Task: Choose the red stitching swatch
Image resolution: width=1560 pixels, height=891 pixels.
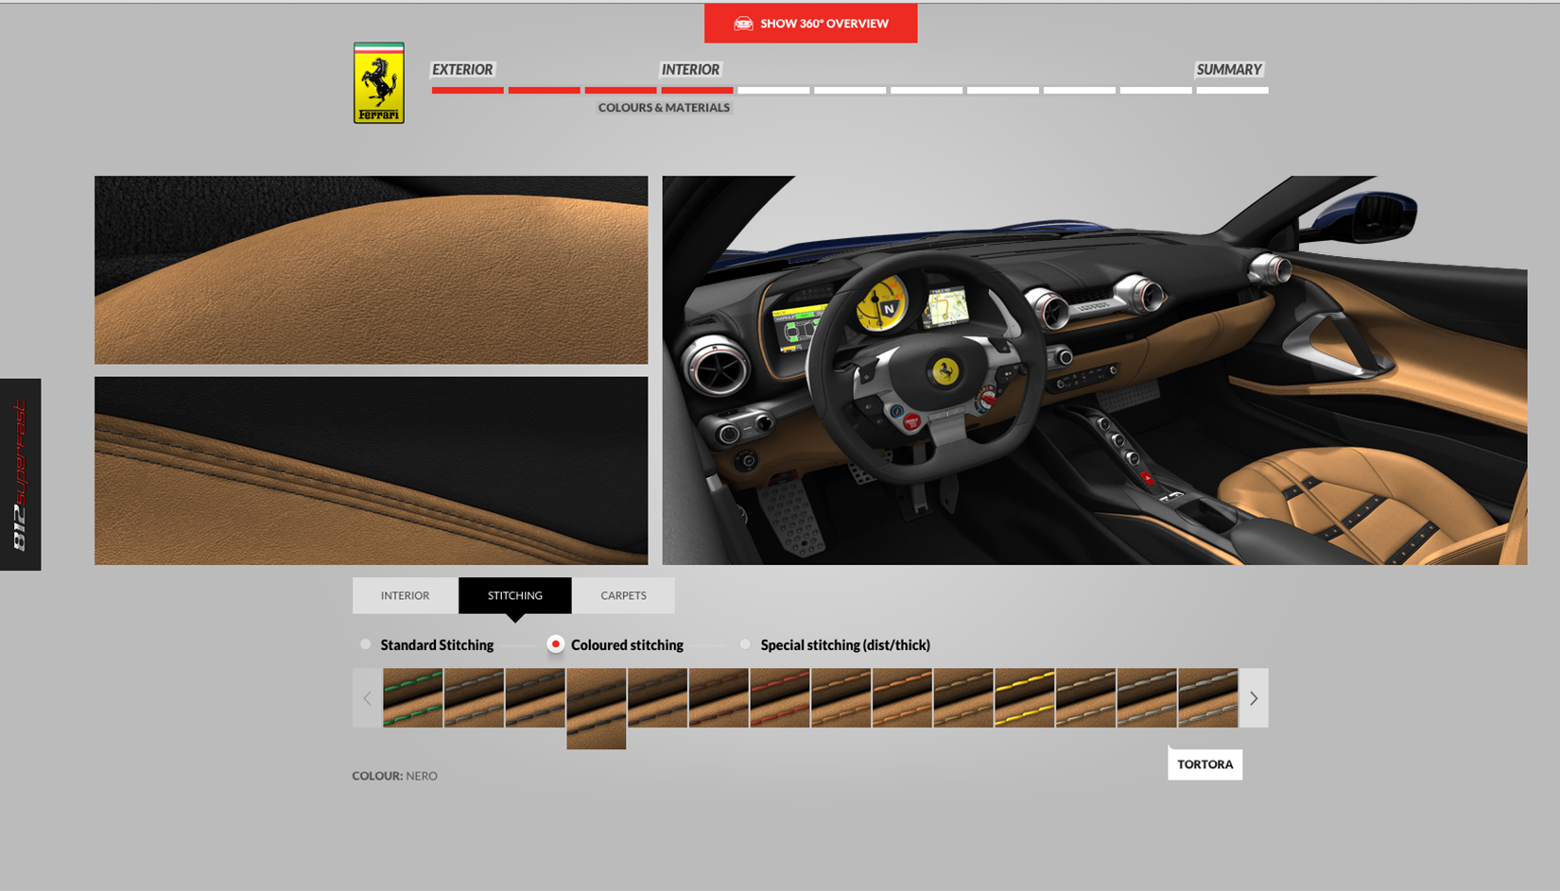Action: pos(779,698)
